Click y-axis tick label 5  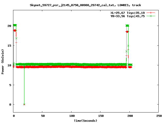click(10, 85)
